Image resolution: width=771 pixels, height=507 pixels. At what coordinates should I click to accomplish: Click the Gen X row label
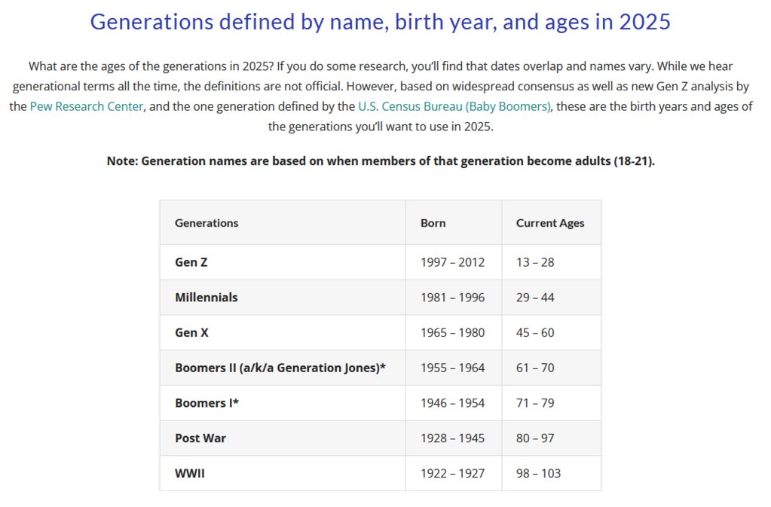tap(191, 332)
